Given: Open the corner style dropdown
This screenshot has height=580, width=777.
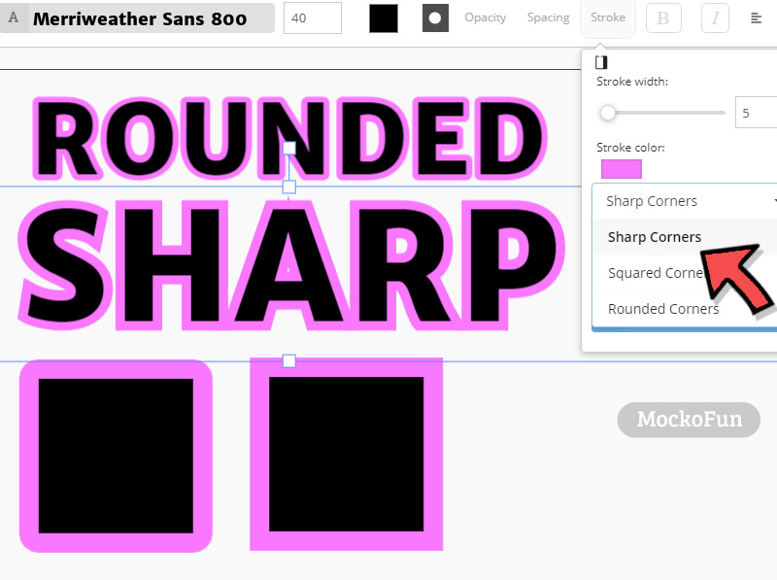Looking at the screenshot, I should [680, 201].
